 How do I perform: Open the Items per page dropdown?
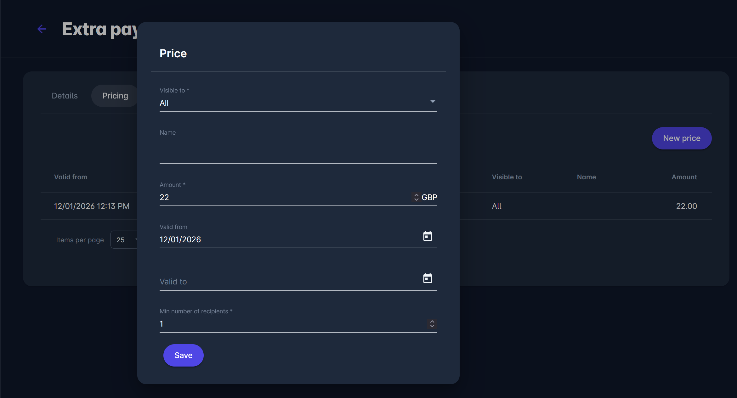coord(125,240)
